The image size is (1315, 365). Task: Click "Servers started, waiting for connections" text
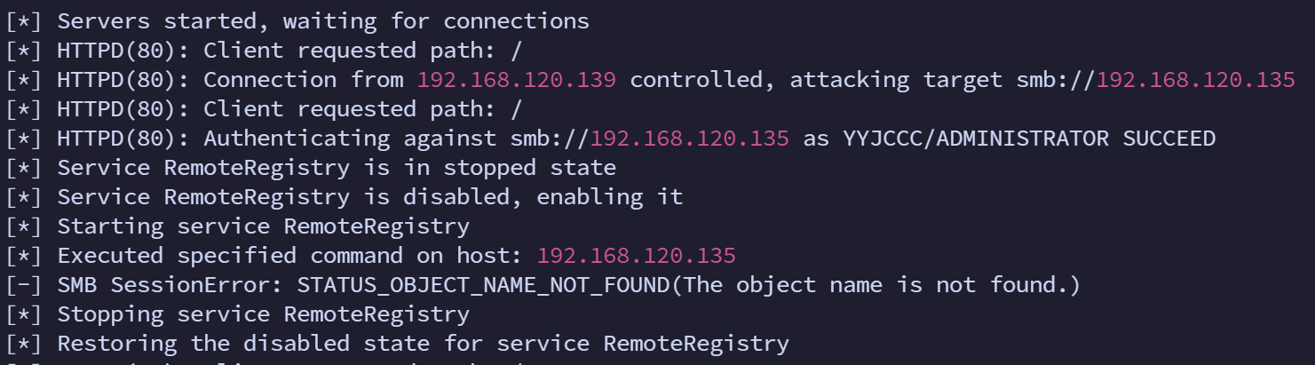(323, 21)
